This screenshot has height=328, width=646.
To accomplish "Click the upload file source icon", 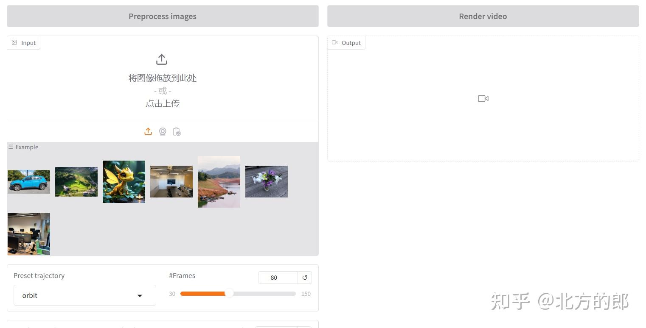I will (148, 132).
